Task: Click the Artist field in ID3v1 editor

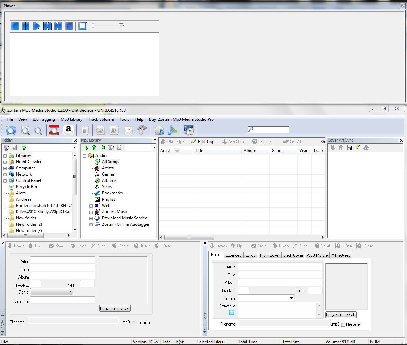Action: pos(63,260)
